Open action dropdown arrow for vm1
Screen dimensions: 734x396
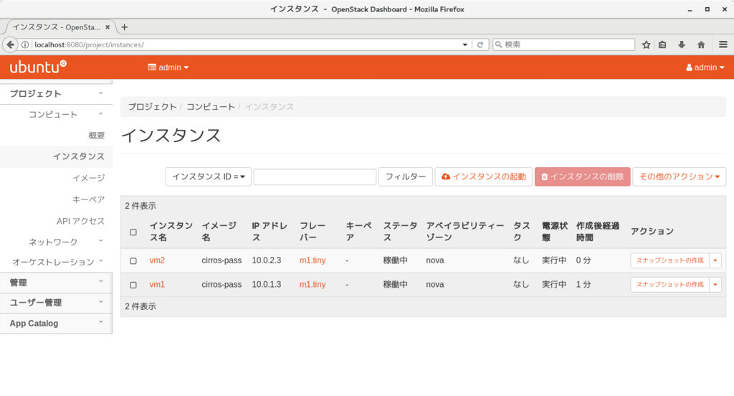pyautogui.click(x=715, y=285)
